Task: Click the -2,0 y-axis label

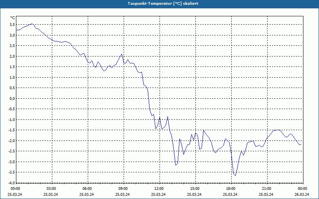Action: point(12,141)
